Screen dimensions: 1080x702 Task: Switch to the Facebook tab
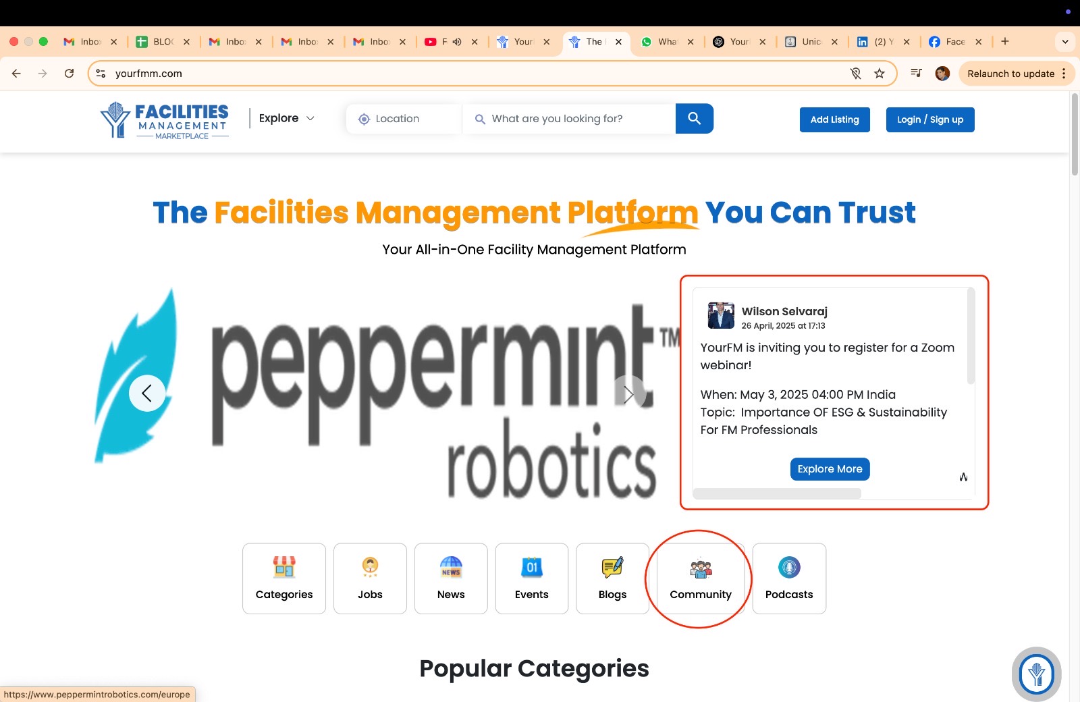coord(955,42)
